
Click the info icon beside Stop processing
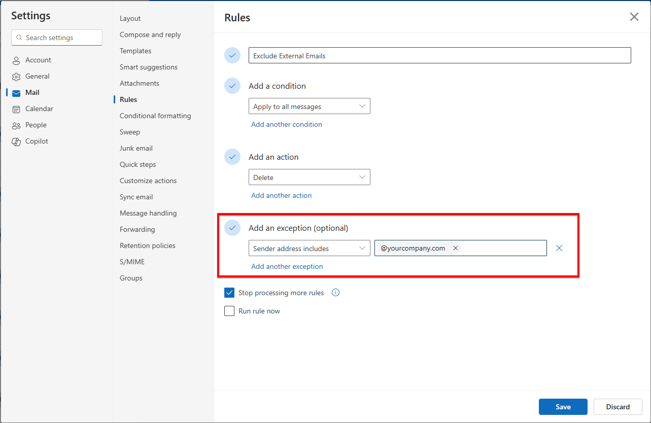(335, 293)
